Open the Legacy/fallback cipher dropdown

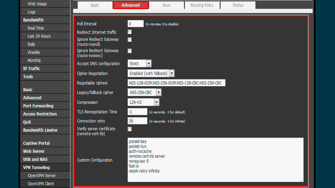145,92
